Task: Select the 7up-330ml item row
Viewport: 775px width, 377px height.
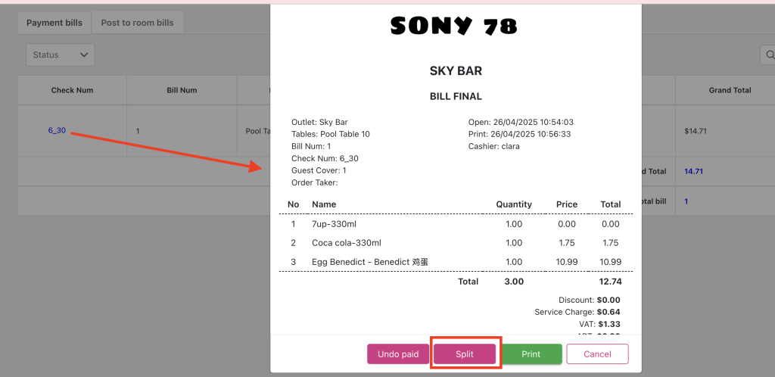Action: coord(456,224)
